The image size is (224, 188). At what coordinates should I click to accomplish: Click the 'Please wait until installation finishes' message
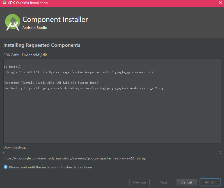click(51, 167)
